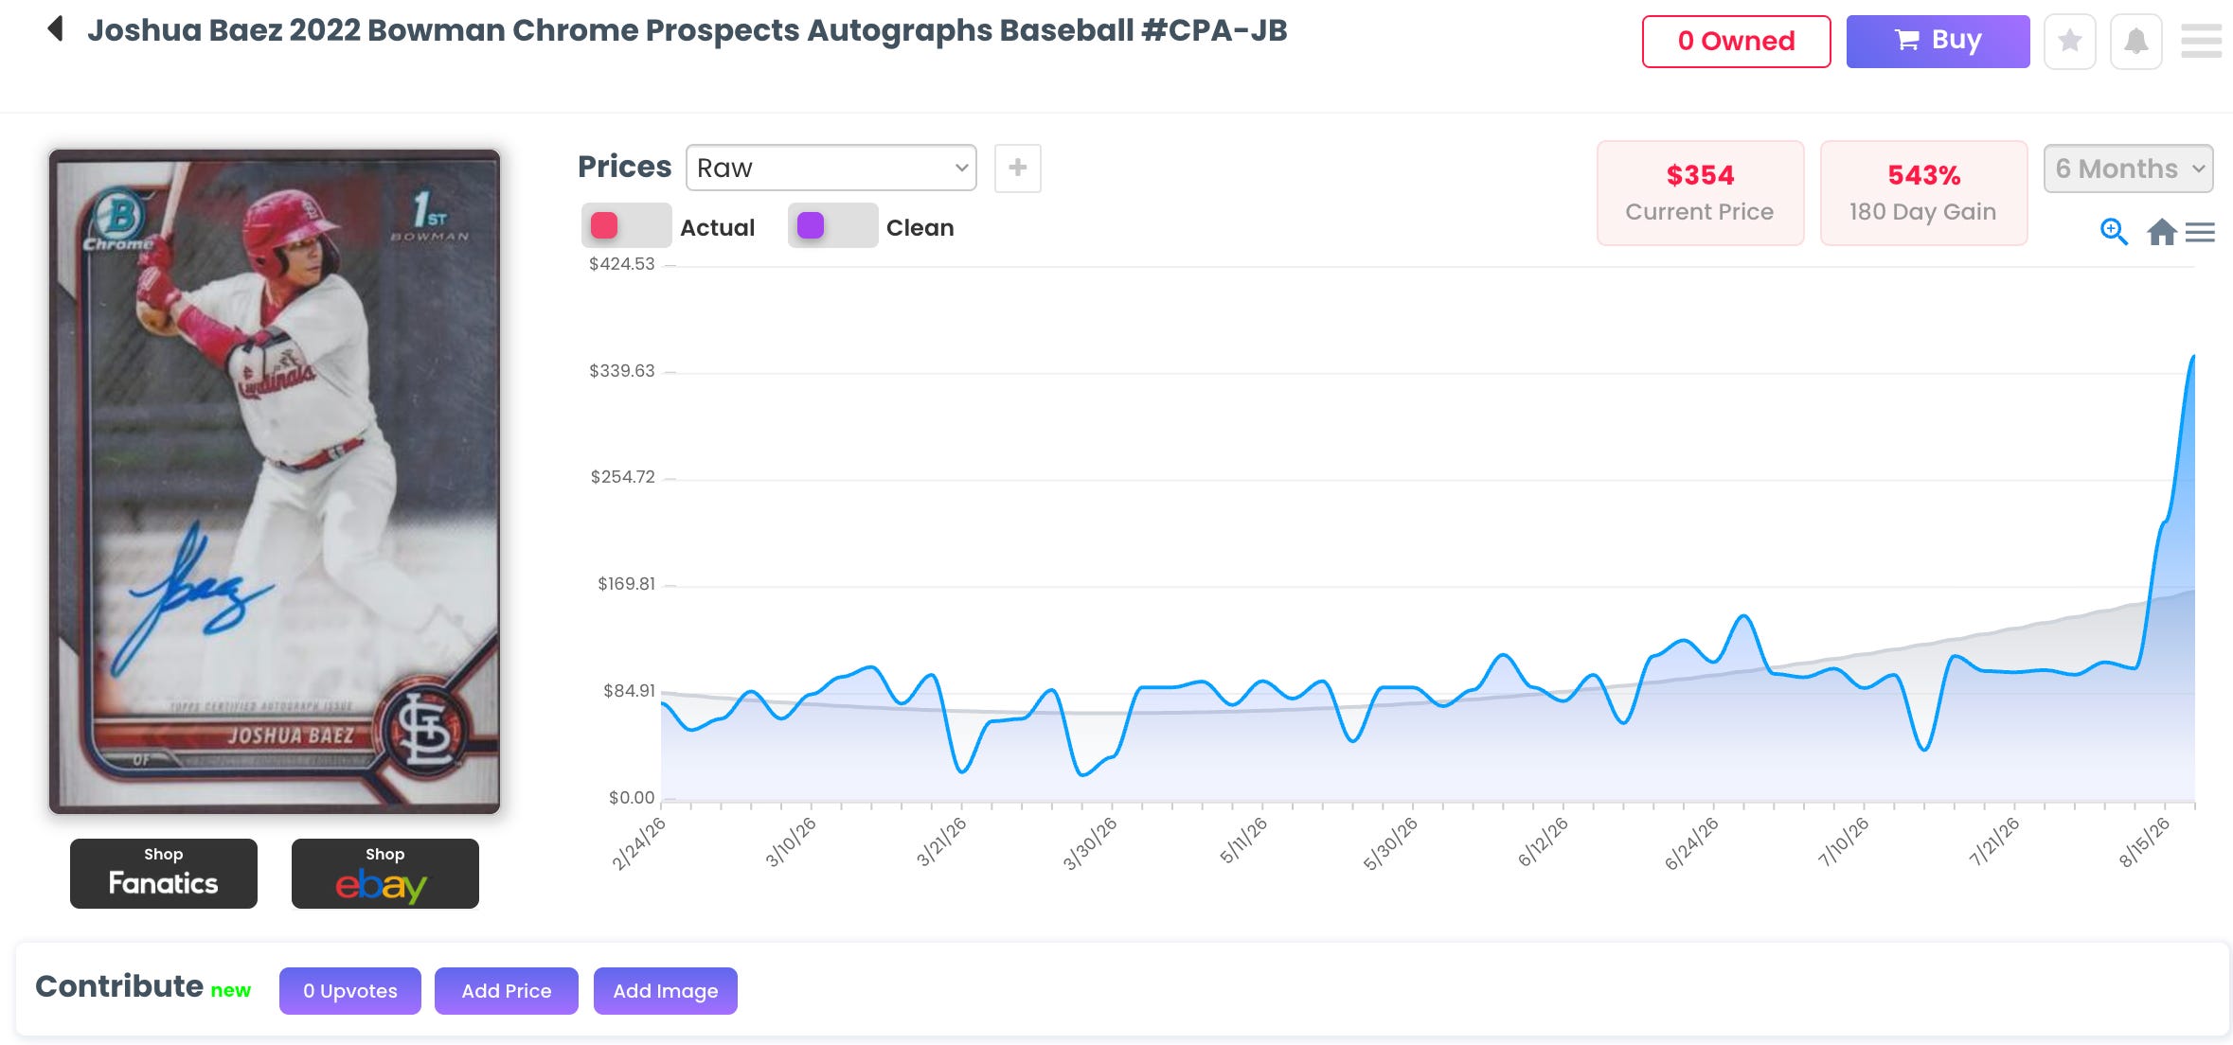Open the Shop Fanatics link
The width and height of the screenshot is (2233, 1045).
(164, 874)
